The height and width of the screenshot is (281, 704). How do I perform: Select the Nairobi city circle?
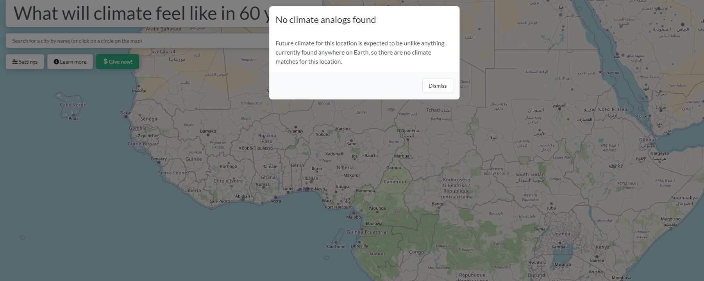tap(597, 256)
